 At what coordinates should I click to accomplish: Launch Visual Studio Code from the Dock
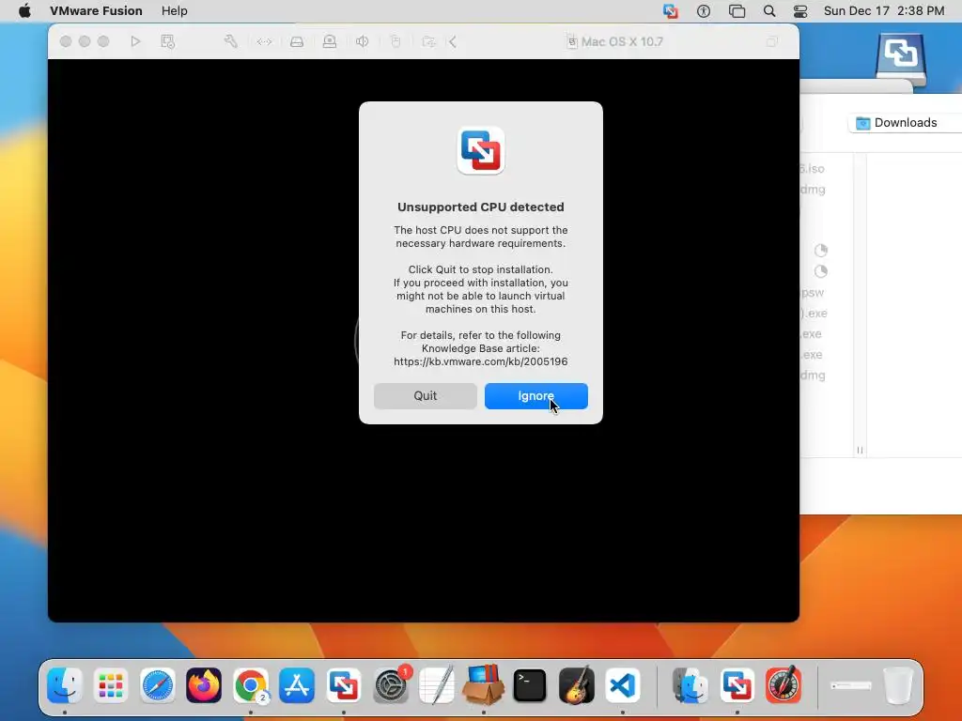(x=623, y=684)
